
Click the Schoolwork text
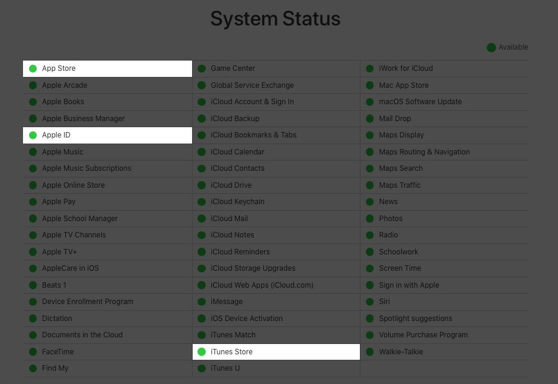399,252
